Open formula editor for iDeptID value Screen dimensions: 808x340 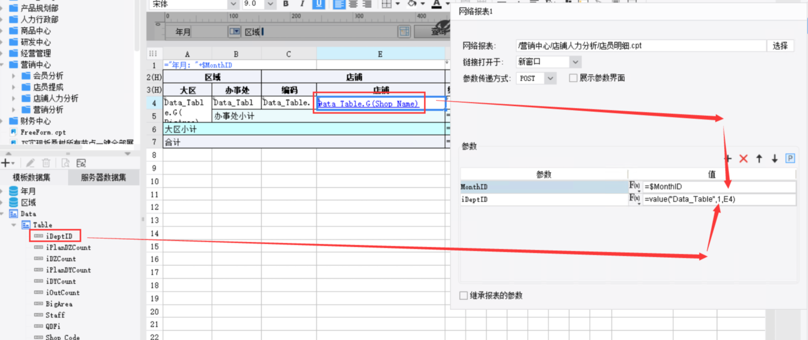click(x=635, y=199)
